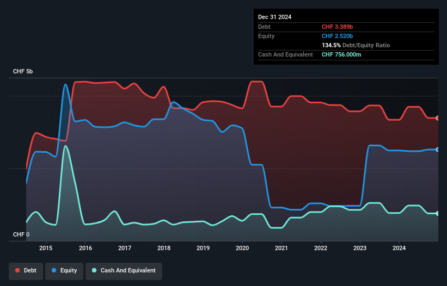
Task: Click the Cash And Equivalent tooltip label
Action: 285,54
